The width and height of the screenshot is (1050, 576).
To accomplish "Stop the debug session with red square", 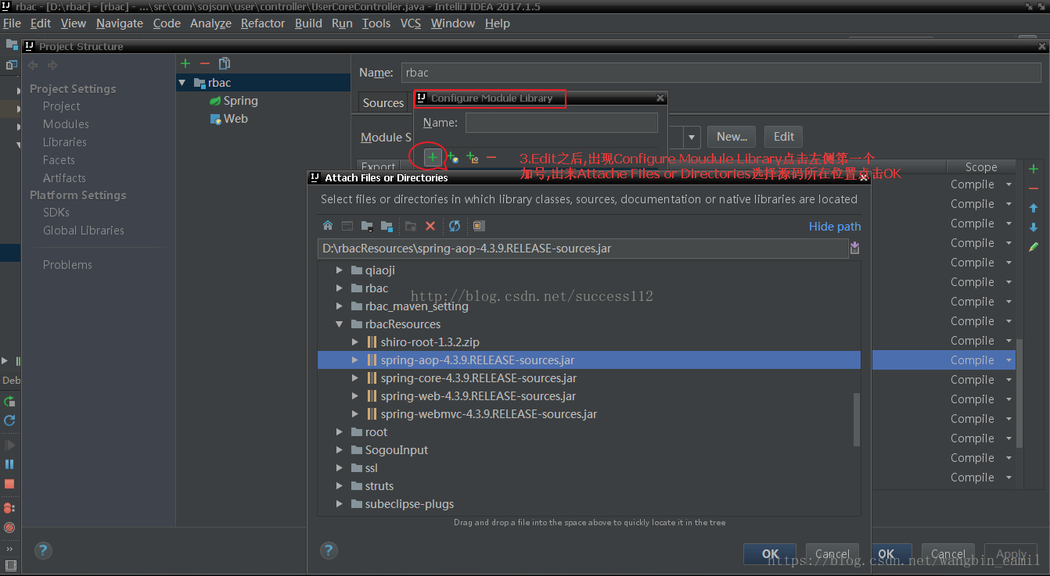I will coord(9,484).
